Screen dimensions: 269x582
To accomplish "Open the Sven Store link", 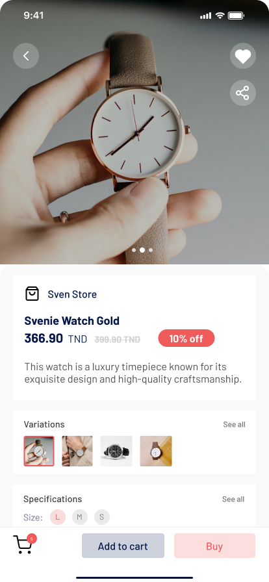I will (72, 294).
